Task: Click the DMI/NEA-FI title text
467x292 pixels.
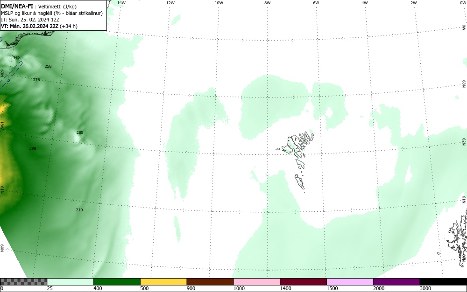Action: [x=17, y=6]
